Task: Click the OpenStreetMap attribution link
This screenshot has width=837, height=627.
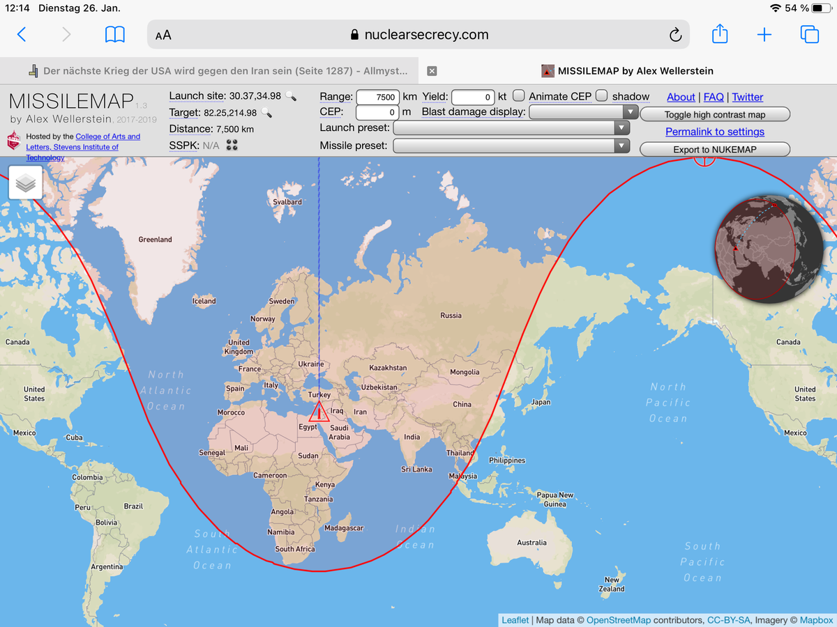Action: pyautogui.click(x=619, y=620)
